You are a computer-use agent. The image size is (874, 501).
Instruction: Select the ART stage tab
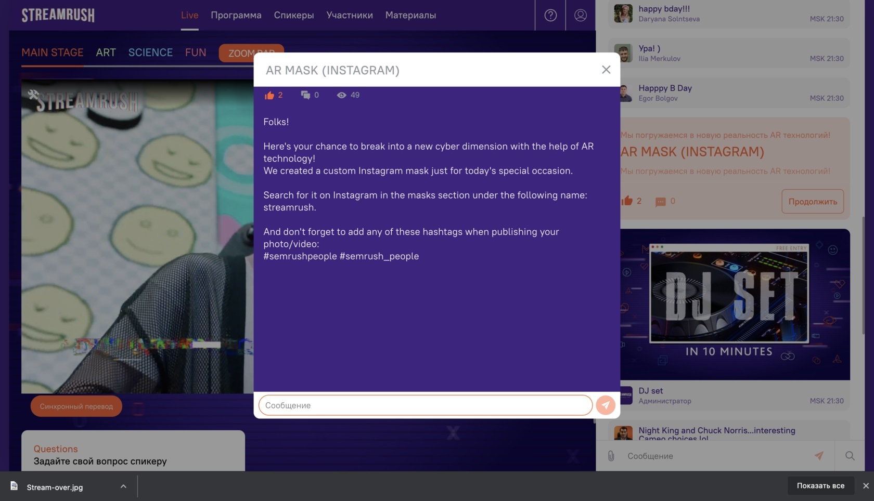click(106, 52)
